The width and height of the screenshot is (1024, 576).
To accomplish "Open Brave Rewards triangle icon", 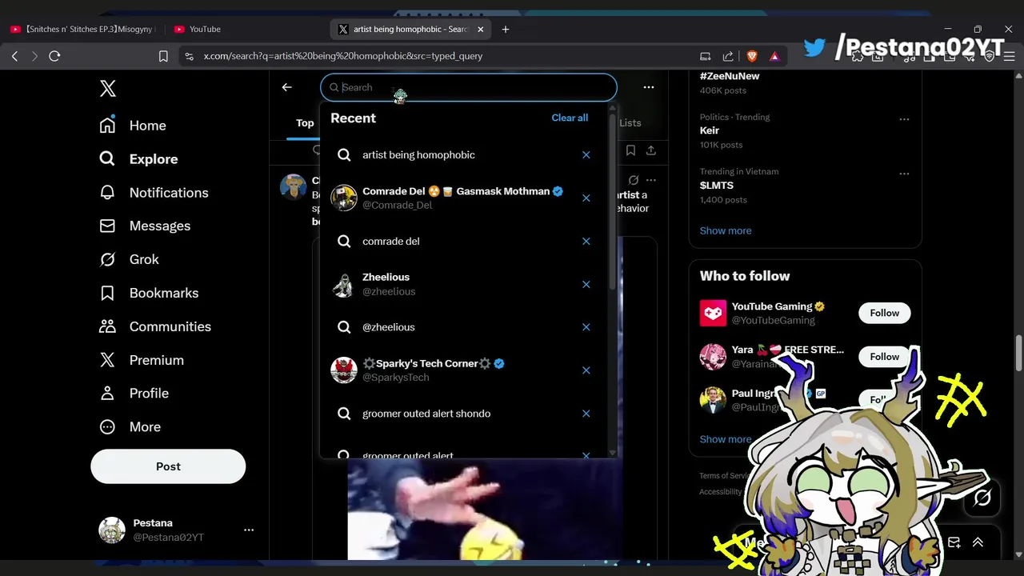I will 774,56.
